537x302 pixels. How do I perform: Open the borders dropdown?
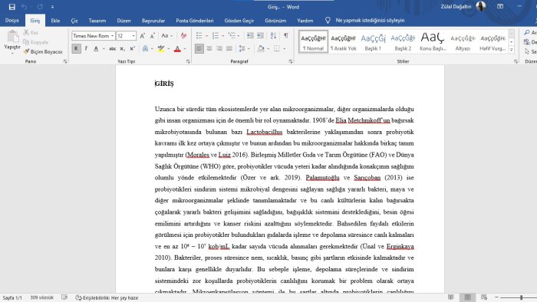coord(285,48)
